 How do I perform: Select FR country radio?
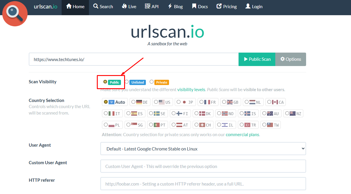[x=201, y=102]
